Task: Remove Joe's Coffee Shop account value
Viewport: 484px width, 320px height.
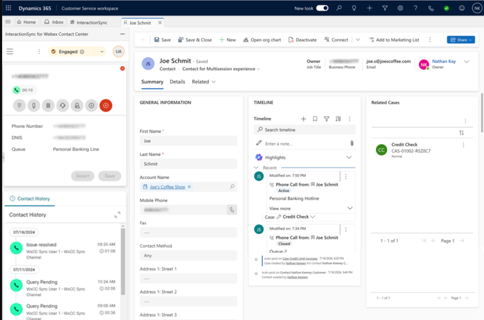Action: click(x=189, y=187)
